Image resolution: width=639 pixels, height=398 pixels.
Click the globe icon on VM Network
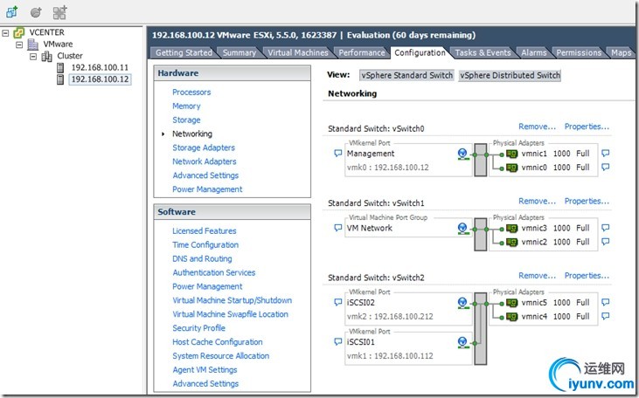click(462, 229)
